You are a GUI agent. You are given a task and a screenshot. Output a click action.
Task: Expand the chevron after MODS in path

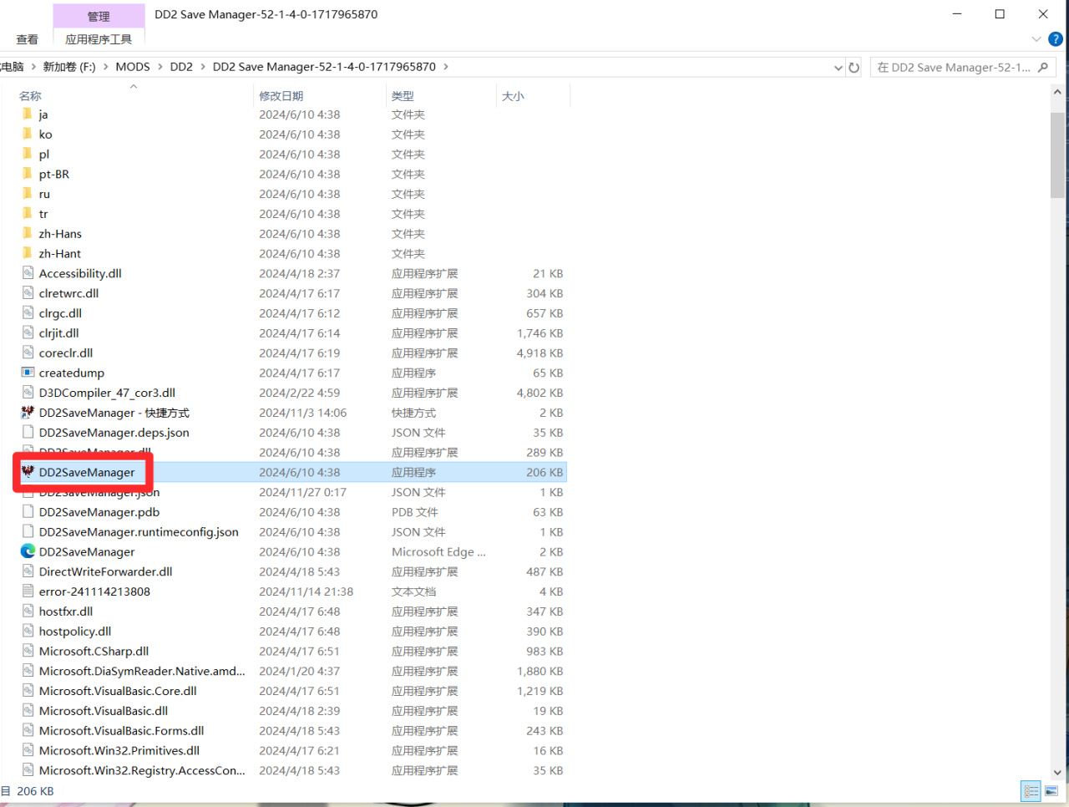coord(160,67)
